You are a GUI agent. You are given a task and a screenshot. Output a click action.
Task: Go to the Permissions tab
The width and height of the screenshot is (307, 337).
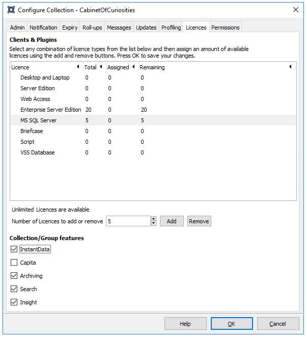[x=226, y=28]
